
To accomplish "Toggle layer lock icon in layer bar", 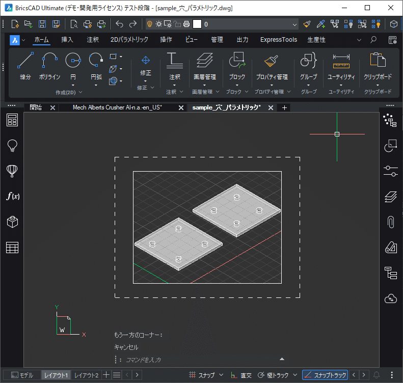I will click(x=177, y=24).
